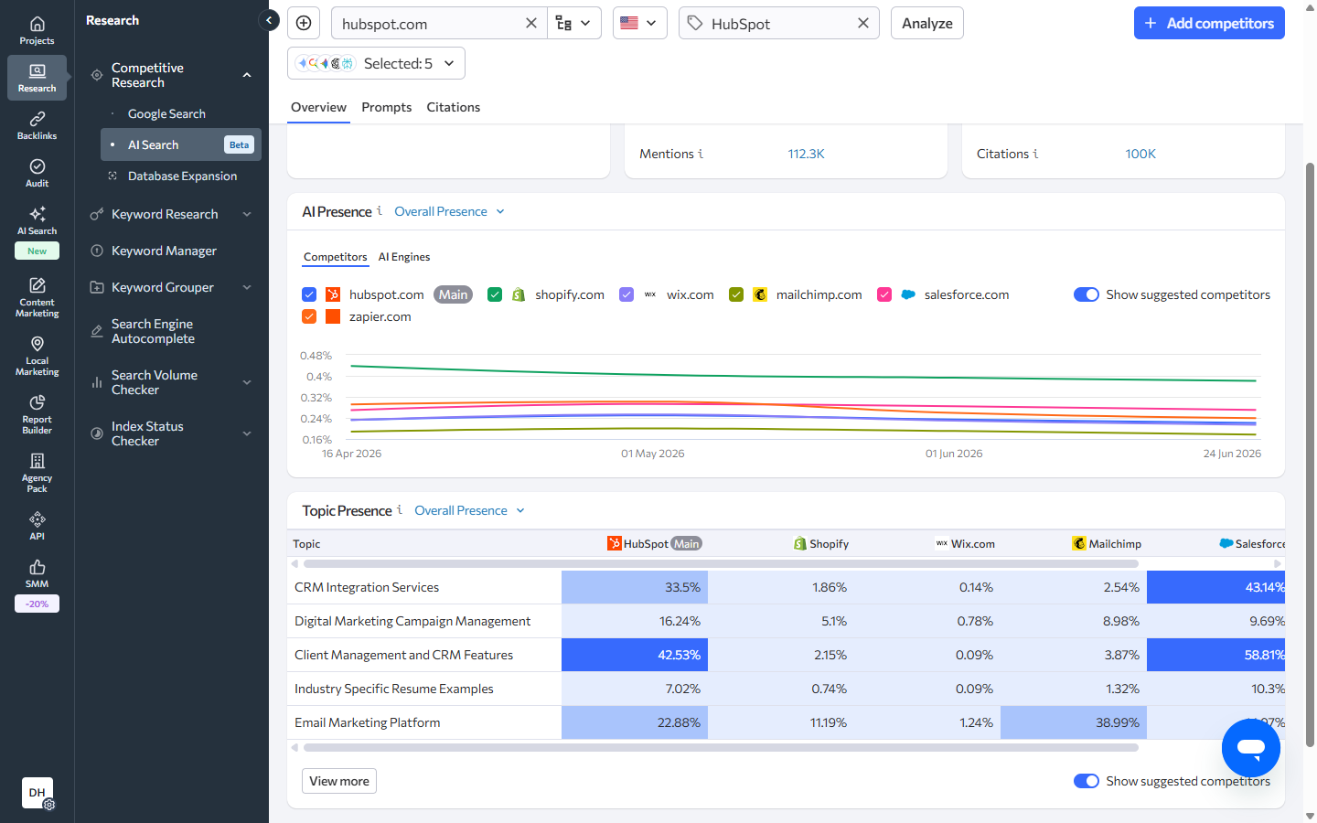Switch to the Citations tab
The width and height of the screenshot is (1317, 823).
pyautogui.click(x=453, y=107)
